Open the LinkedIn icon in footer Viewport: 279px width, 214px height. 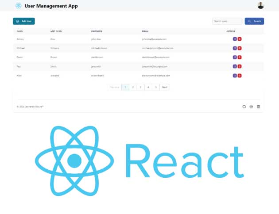pos(258,107)
